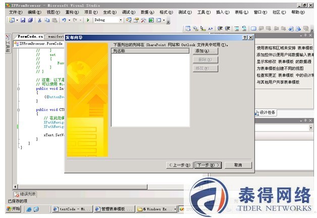Click the Paste clipboard icon

[55, 20]
